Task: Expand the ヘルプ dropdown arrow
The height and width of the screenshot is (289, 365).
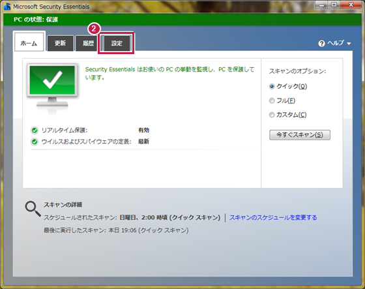Action: 349,44
